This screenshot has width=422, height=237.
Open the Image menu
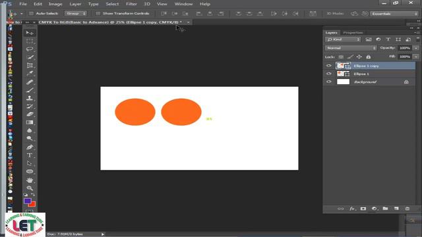[55, 4]
